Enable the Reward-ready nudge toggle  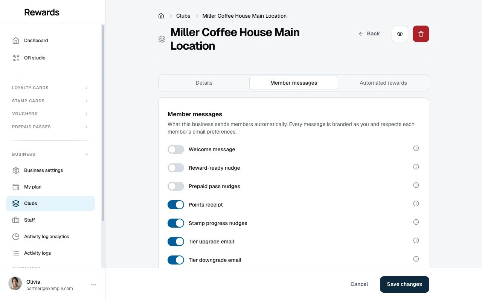point(176,168)
